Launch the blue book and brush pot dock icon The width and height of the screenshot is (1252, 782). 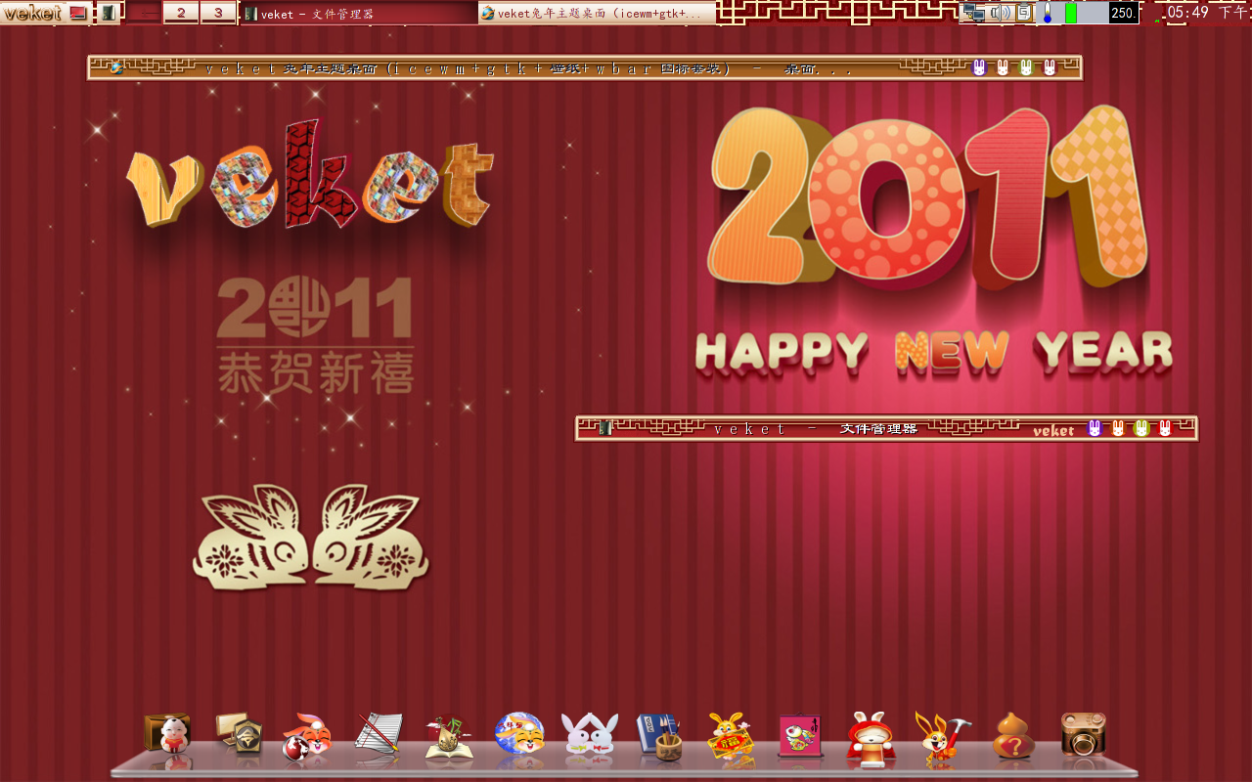tap(659, 735)
